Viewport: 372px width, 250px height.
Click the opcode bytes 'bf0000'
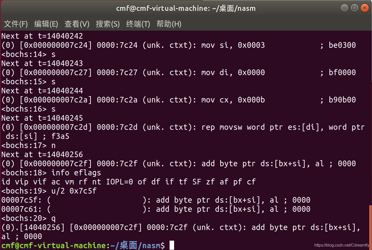coord(342,72)
